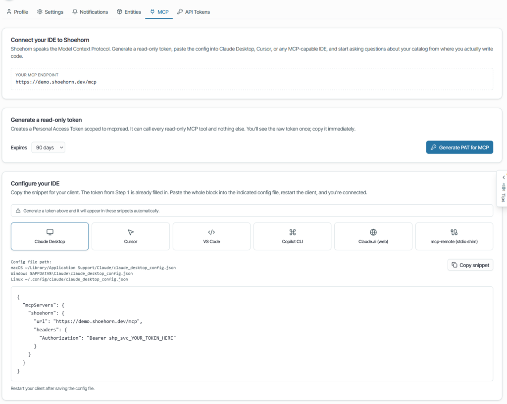The width and height of the screenshot is (507, 404).
Task: Click the Expires label
Action: point(19,147)
